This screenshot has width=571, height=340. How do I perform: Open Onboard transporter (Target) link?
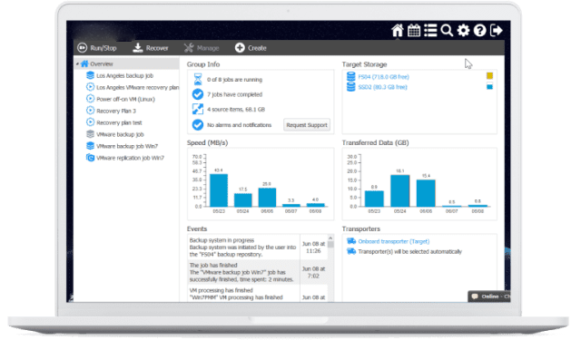coord(394,241)
